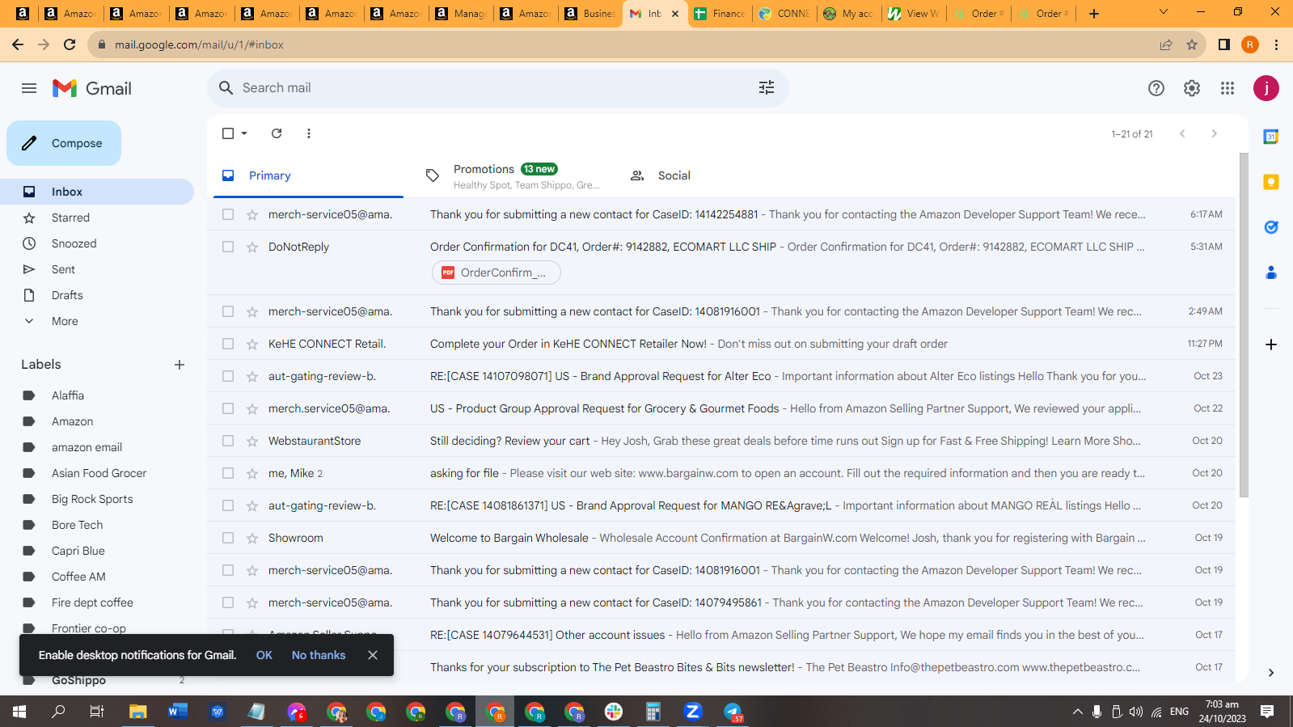1293x727 pixels.
Task: Select the KeHE CONNECT Retail email checkbox
Action: tap(228, 344)
